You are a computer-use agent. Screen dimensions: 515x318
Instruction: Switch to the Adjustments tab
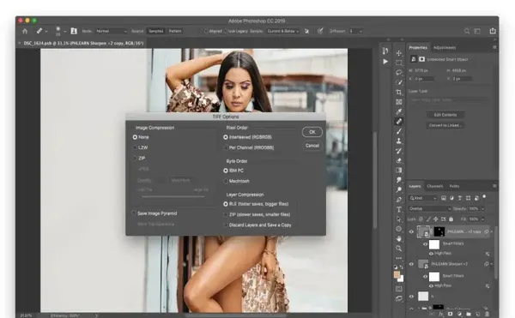(x=445, y=48)
